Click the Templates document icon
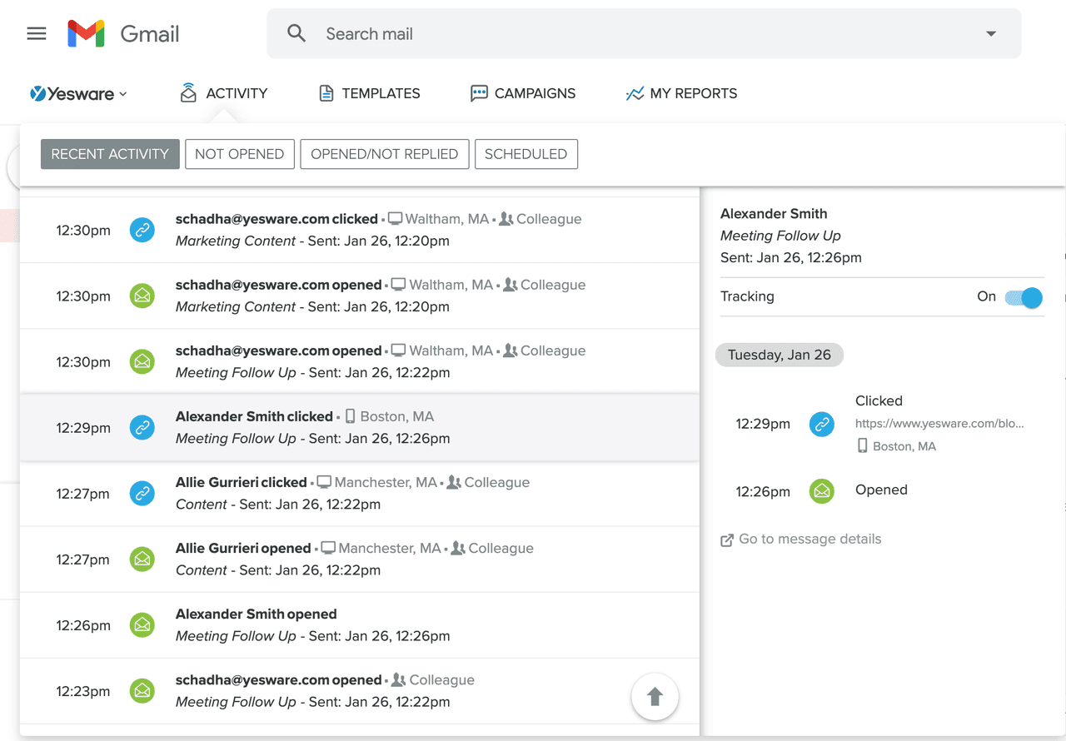Viewport: 1066px width, 741px height. pyautogui.click(x=326, y=93)
